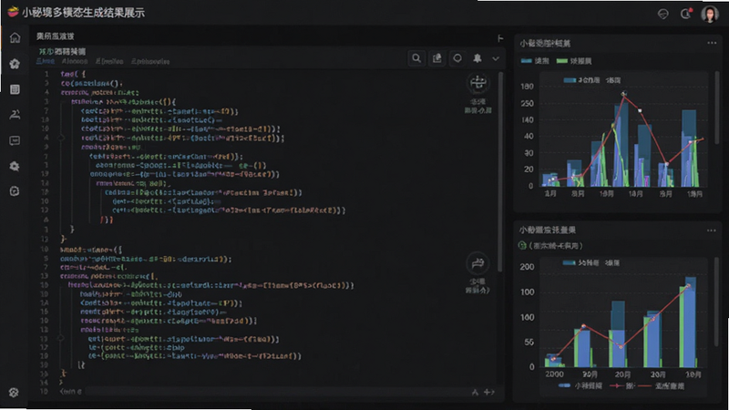Click the lower round floating button in the code editor
Image resolution: width=729 pixels, height=410 pixels.
click(x=477, y=264)
